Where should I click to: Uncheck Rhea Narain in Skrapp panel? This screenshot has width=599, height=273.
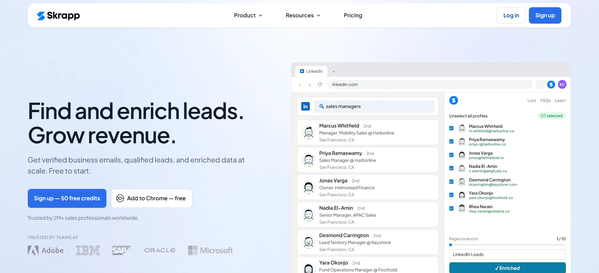451,208
